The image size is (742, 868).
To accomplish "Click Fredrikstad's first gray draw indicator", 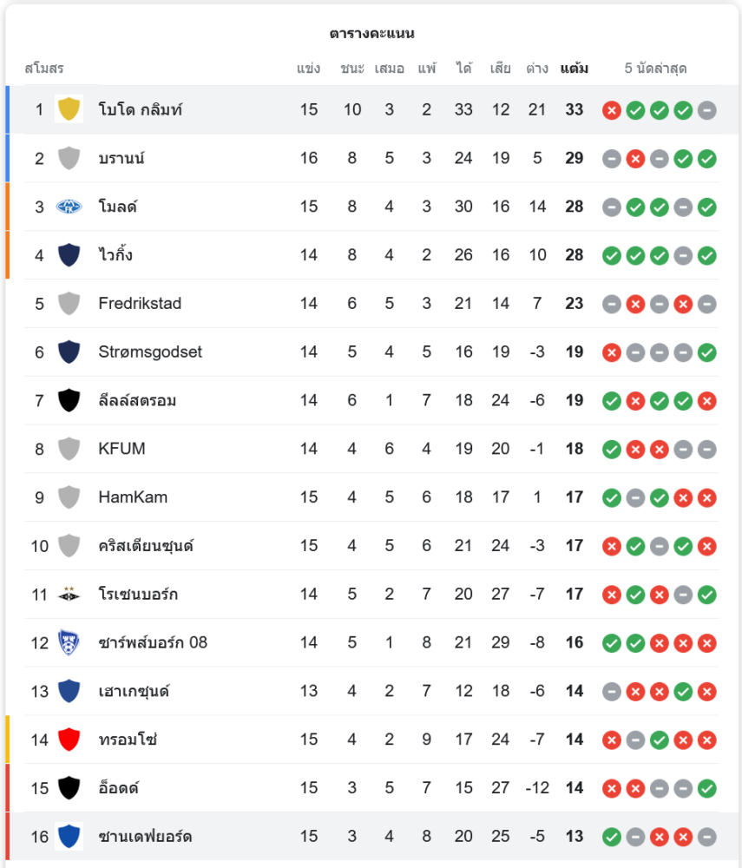I will [x=612, y=304].
